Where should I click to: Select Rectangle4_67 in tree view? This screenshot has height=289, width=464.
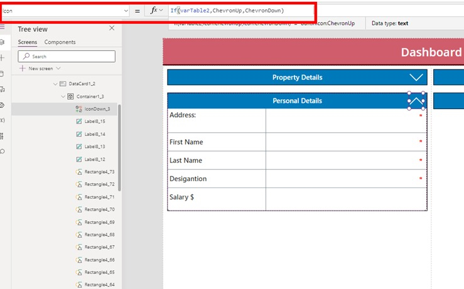coord(99,247)
